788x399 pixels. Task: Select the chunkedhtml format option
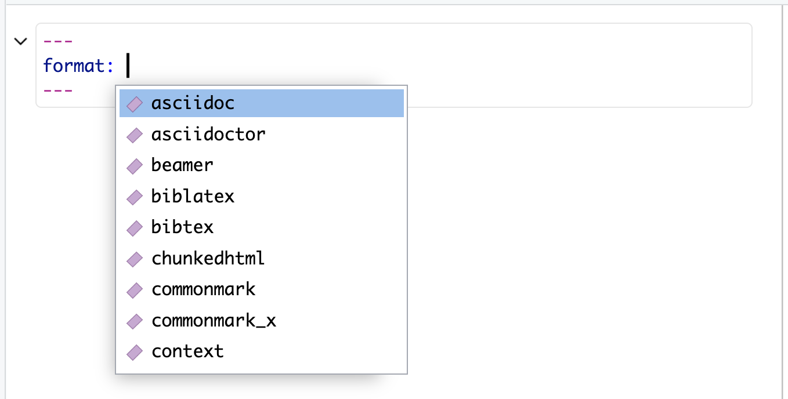pyautogui.click(x=208, y=258)
